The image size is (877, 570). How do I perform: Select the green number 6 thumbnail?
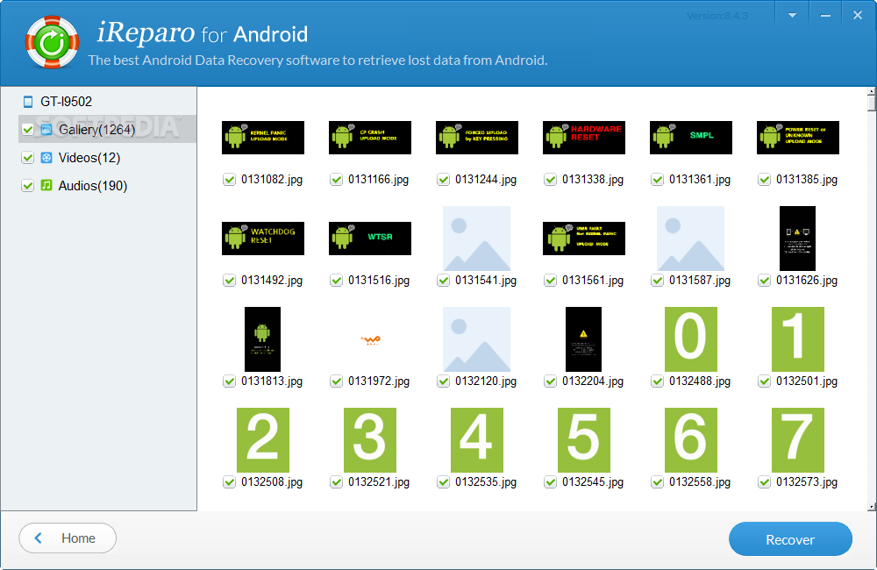(x=691, y=439)
